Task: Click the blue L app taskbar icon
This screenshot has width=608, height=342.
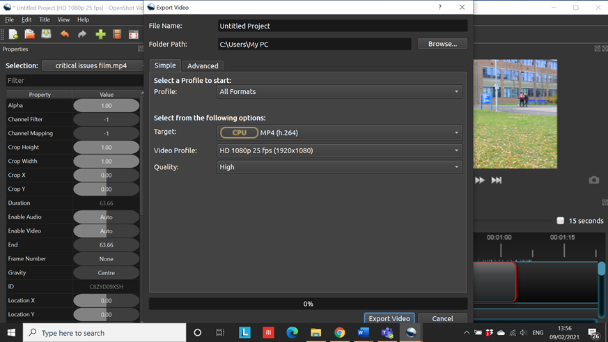Action: (244, 333)
